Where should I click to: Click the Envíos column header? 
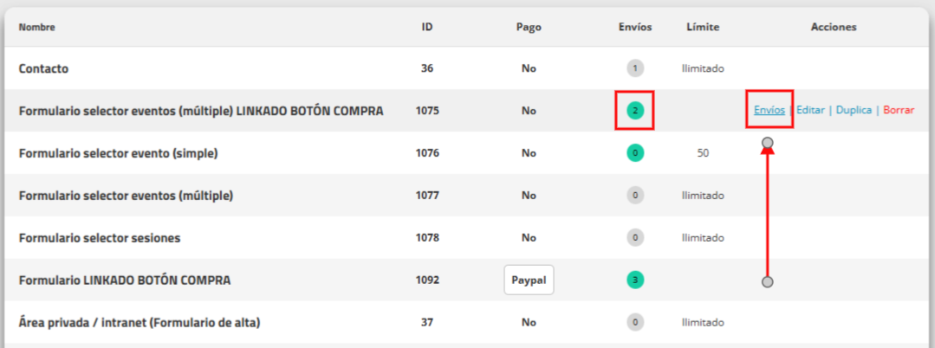(635, 27)
